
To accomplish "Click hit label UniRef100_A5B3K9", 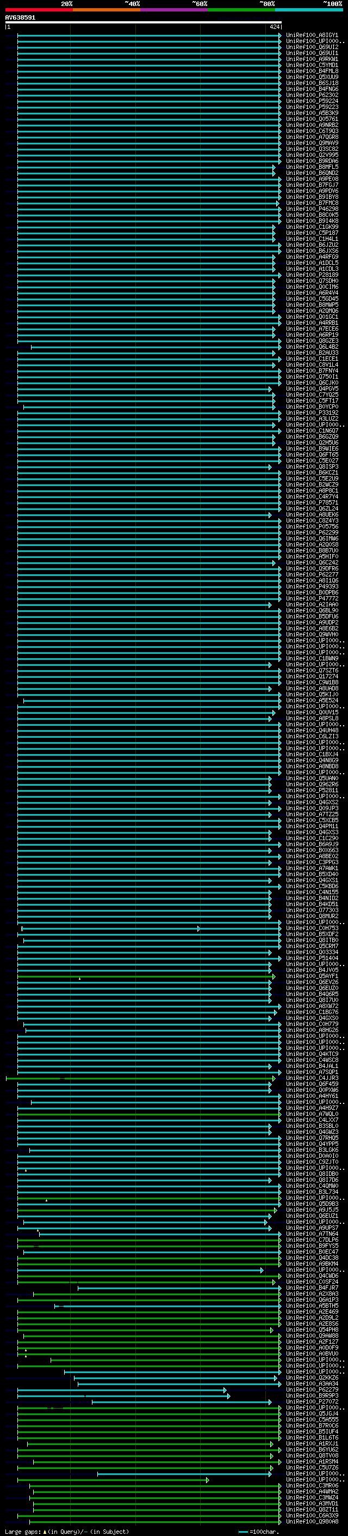I will pos(312,113).
